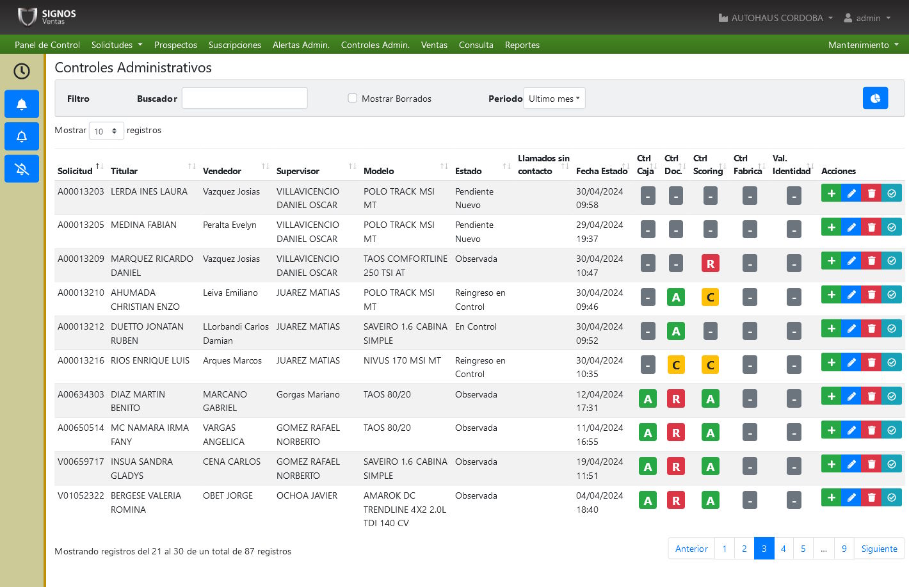Open the Periodo Ultimo mes dropdown

554,99
